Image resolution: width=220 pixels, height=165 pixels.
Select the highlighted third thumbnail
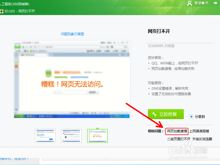point(98,136)
